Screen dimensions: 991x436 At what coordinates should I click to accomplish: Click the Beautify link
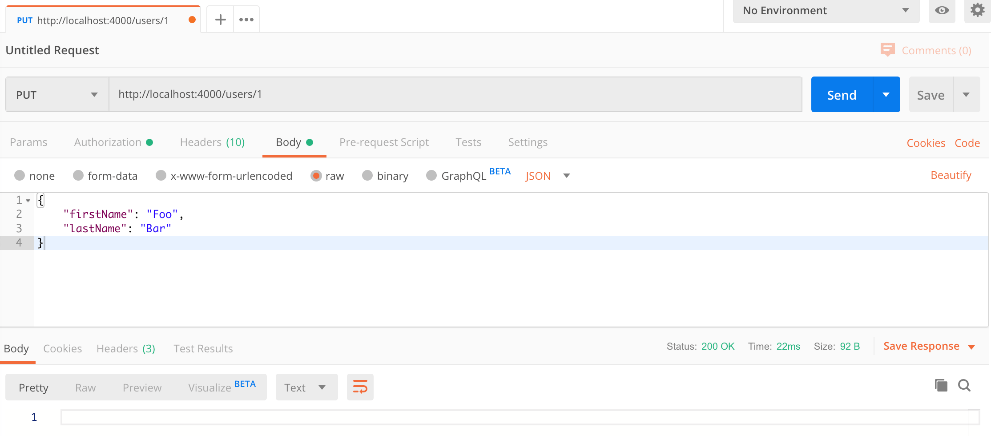click(951, 175)
